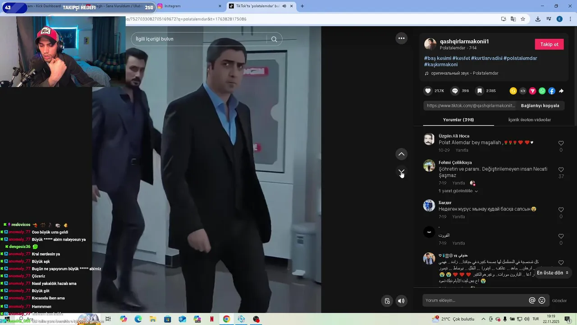Open the weather widget showing 21°C
The height and width of the screenshot is (325, 577).
(453, 319)
